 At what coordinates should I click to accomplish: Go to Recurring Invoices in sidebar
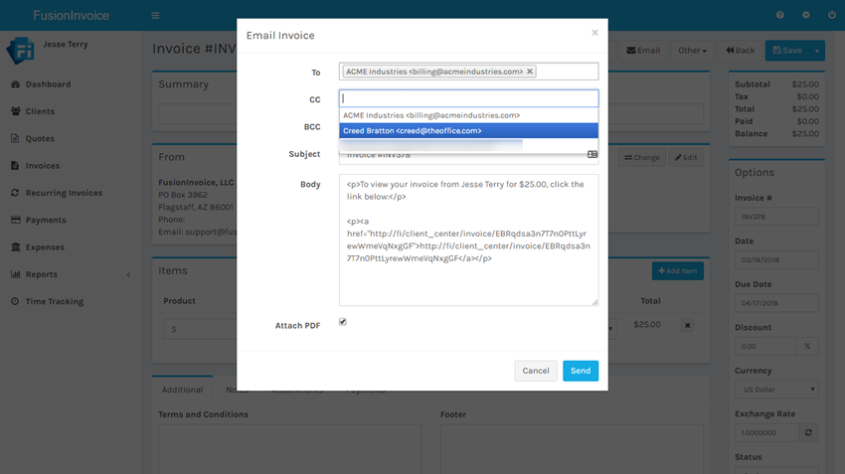click(64, 193)
